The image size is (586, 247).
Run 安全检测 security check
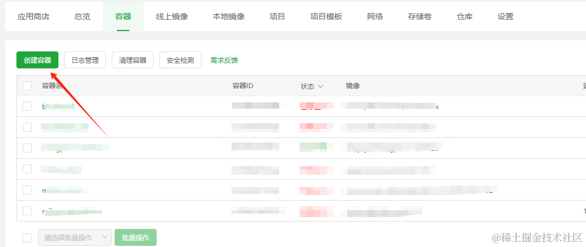coord(180,60)
